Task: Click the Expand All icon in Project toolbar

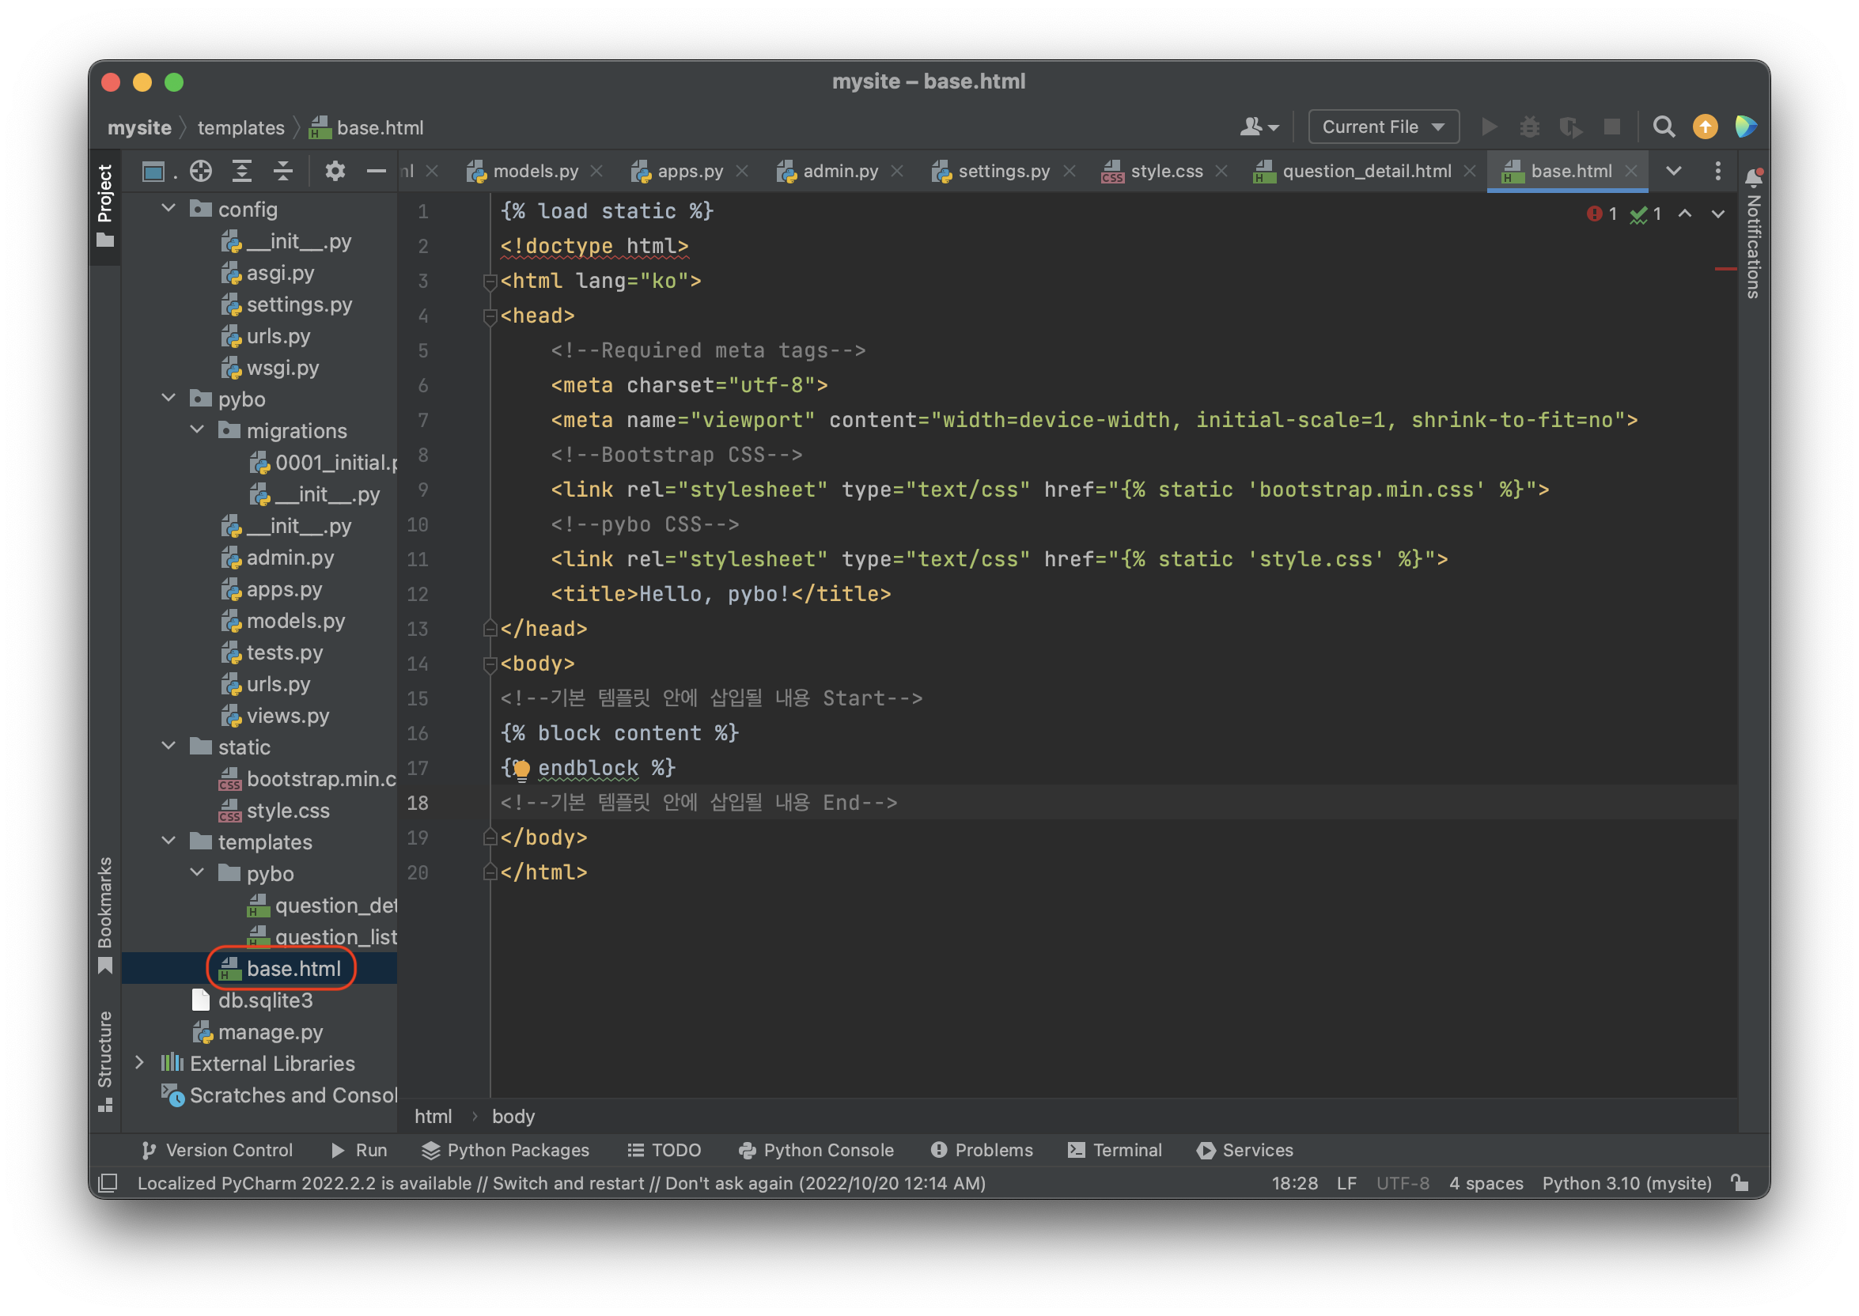Action: [x=241, y=171]
